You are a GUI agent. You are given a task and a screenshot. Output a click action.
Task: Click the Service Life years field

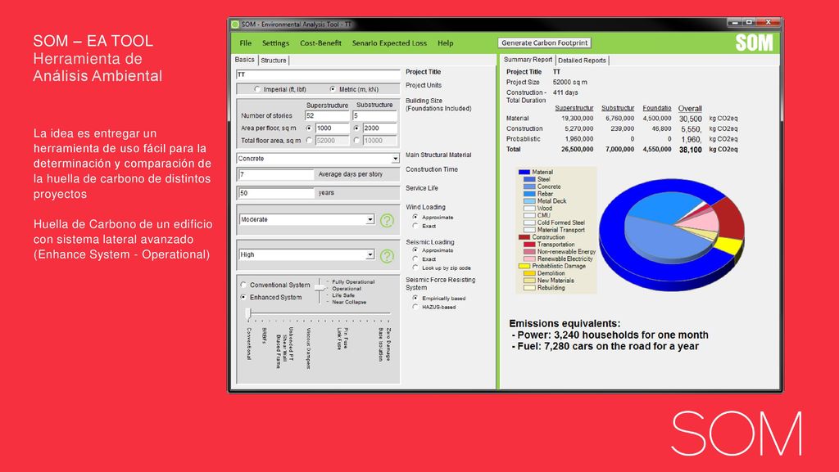276,193
